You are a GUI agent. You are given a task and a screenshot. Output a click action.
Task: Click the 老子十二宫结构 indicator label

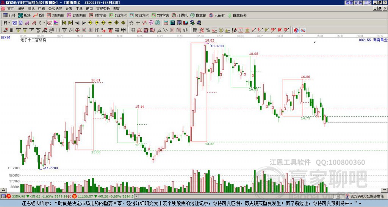coord(33,40)
